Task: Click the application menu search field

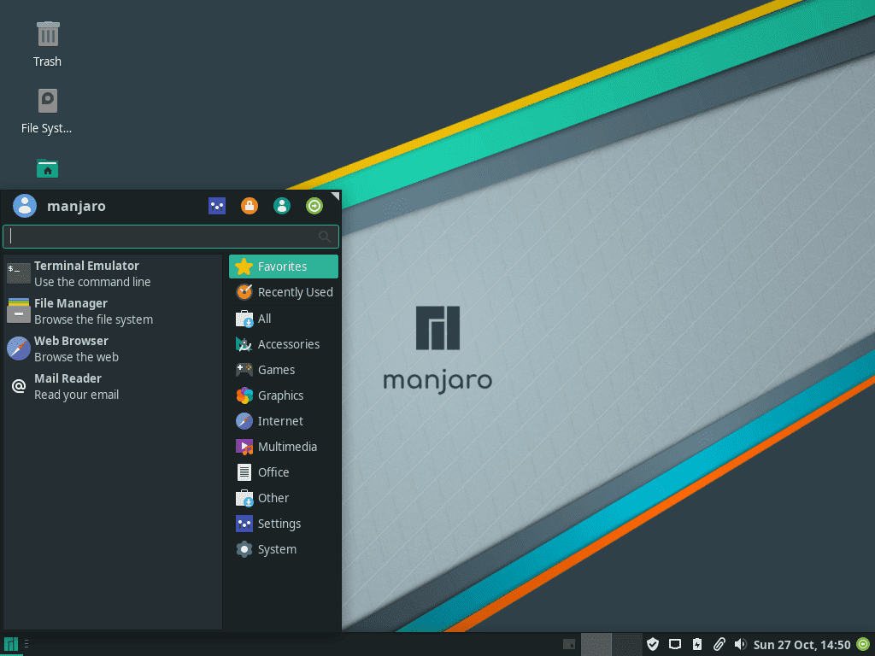Action: tap(162, 237)
